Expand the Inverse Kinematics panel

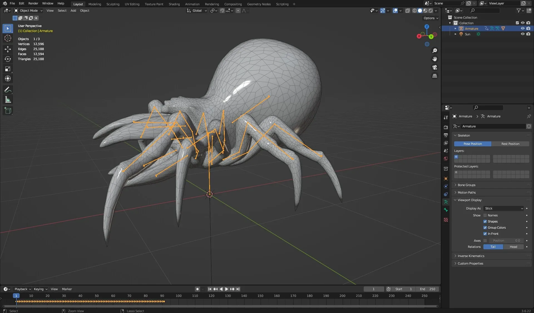(471, 256)
